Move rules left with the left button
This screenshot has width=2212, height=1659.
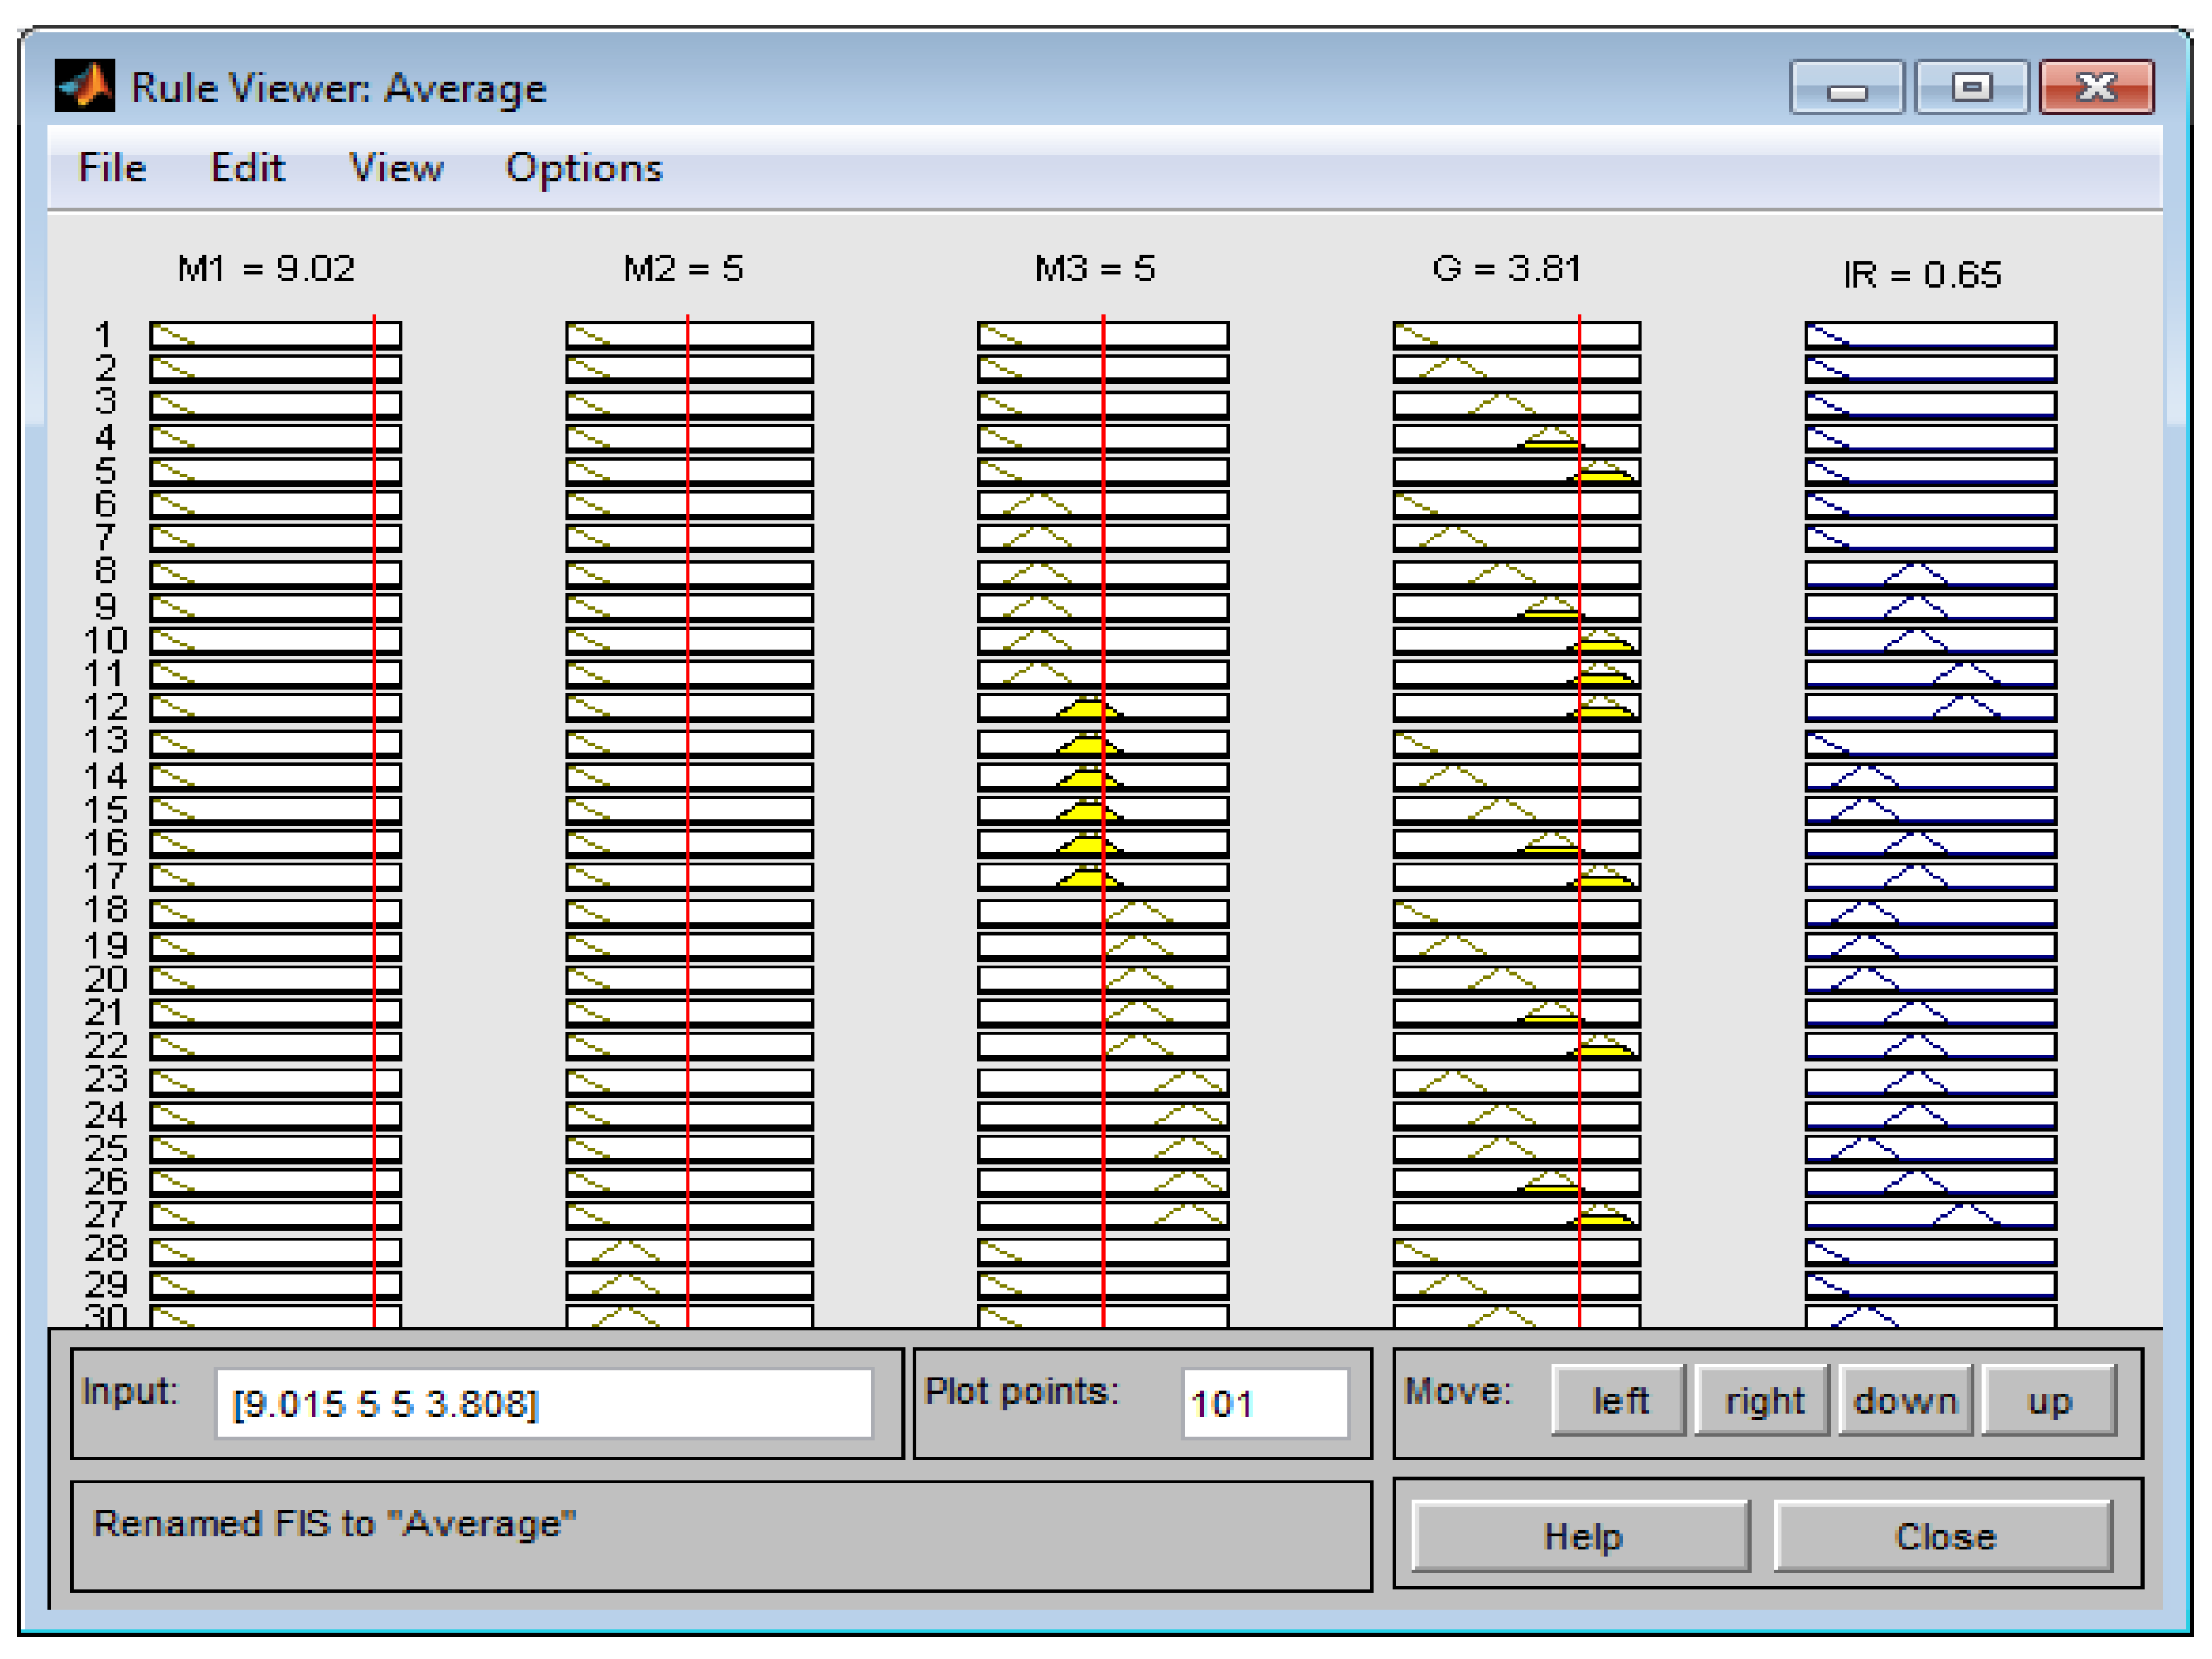click(1619, 1401)
